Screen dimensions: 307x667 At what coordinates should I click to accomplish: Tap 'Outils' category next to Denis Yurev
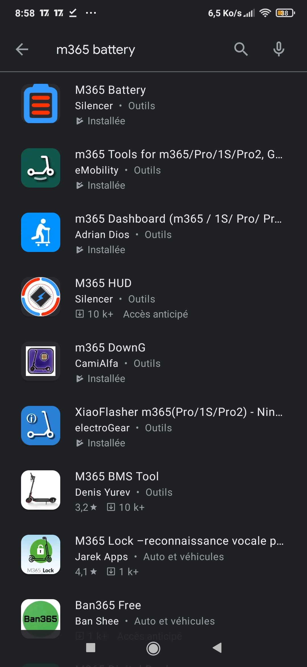point(159,492)
